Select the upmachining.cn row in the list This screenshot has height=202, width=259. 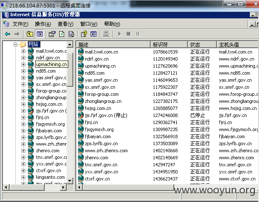(x=168, y=66)
